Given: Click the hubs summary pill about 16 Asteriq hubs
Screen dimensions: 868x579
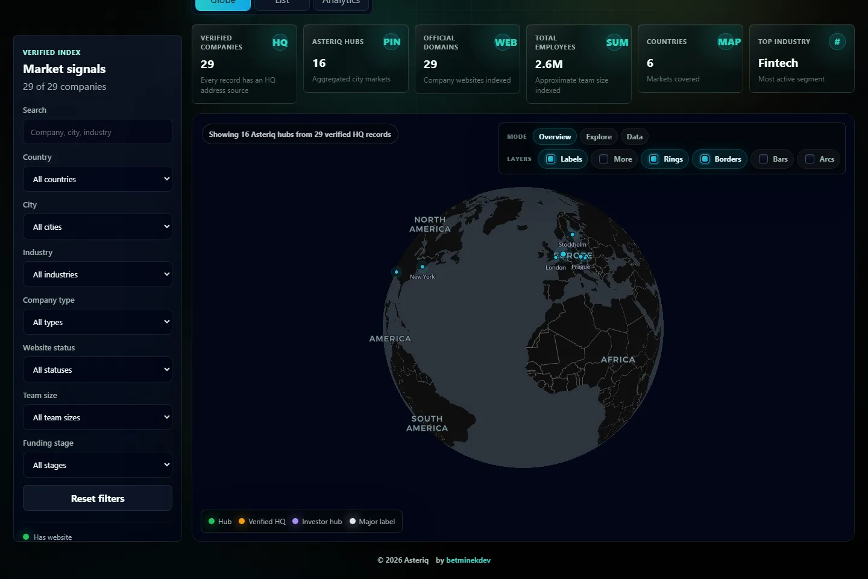Looking at the screenshot, I should 300,134.
